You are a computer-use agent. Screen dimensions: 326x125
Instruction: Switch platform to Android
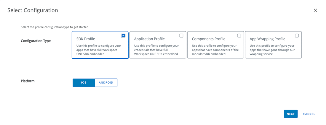pyautogui.click(x=106, y=83)
